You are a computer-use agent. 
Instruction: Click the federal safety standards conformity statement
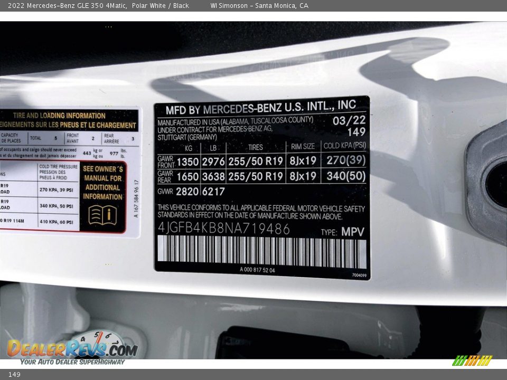click(x=261, y=212)
